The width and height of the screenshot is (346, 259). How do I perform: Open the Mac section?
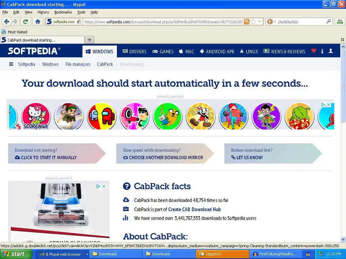187,52
